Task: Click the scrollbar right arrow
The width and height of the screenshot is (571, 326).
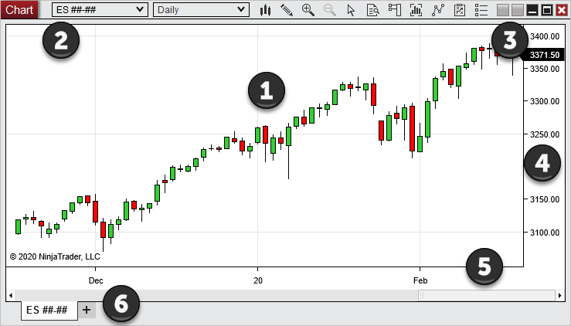Action: (x=559, y=295)
